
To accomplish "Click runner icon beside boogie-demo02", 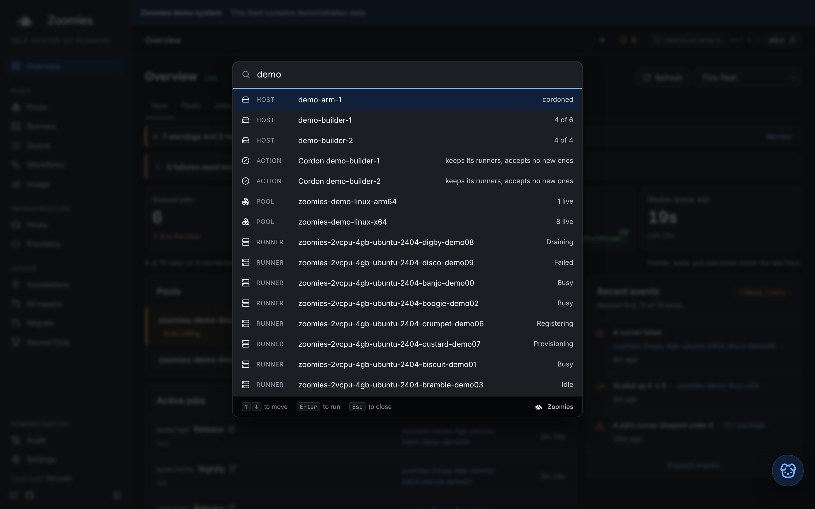I will click(246, 303).
